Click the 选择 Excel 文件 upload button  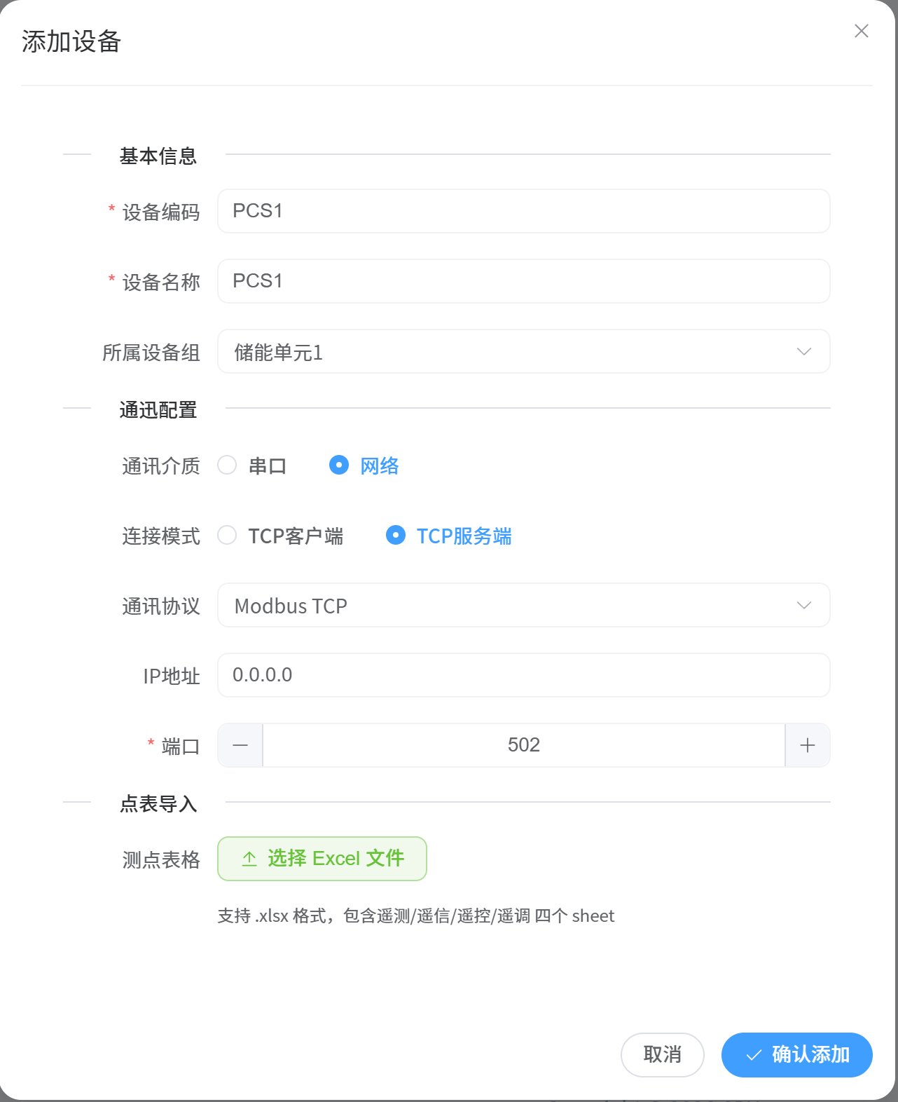click(x=322, y=859)
